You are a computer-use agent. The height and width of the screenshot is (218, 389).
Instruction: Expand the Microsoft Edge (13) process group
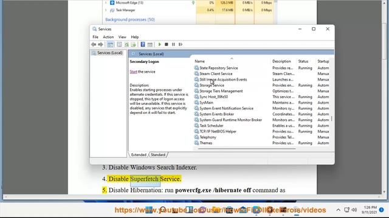click(106, 2)
